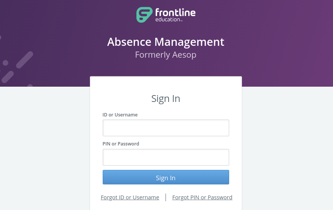Focus the PIN or Password field

166,157
